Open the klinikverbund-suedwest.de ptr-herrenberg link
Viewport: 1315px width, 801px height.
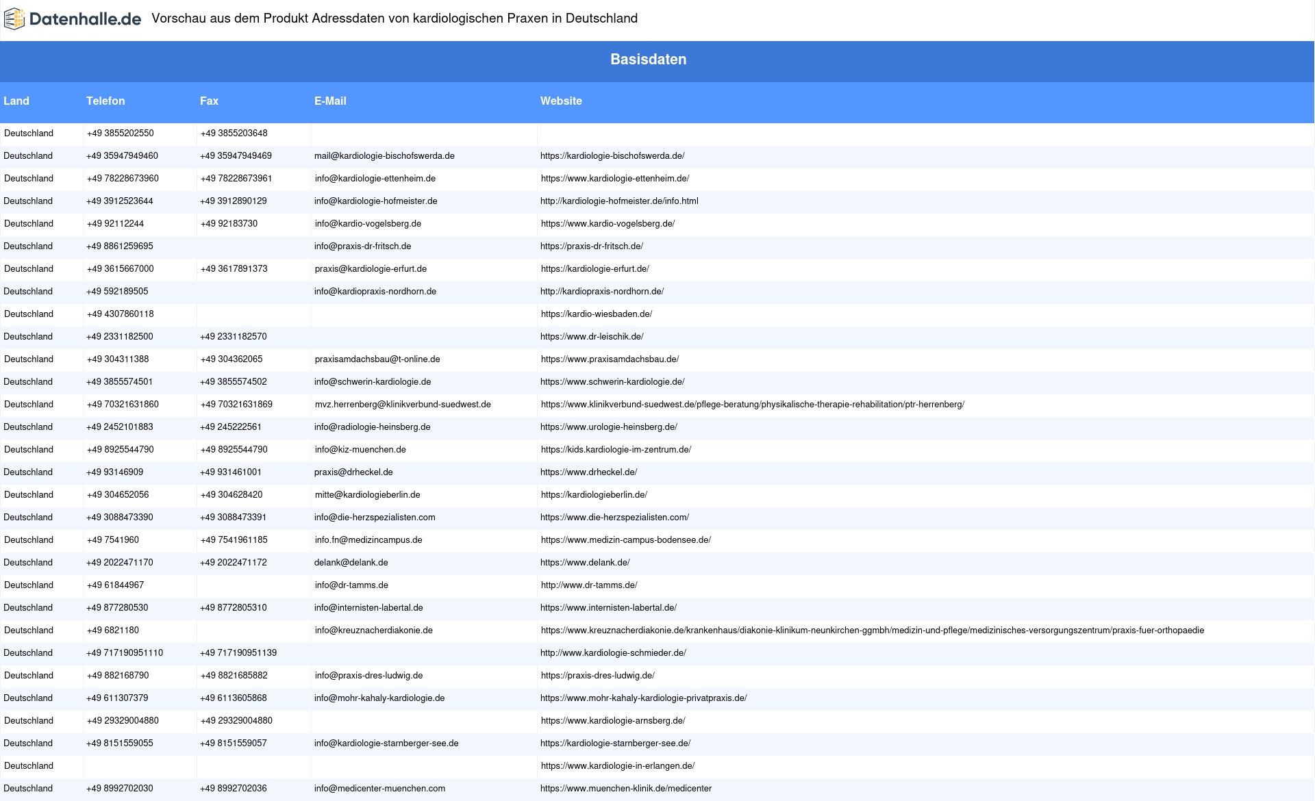[x=753, y=405]
